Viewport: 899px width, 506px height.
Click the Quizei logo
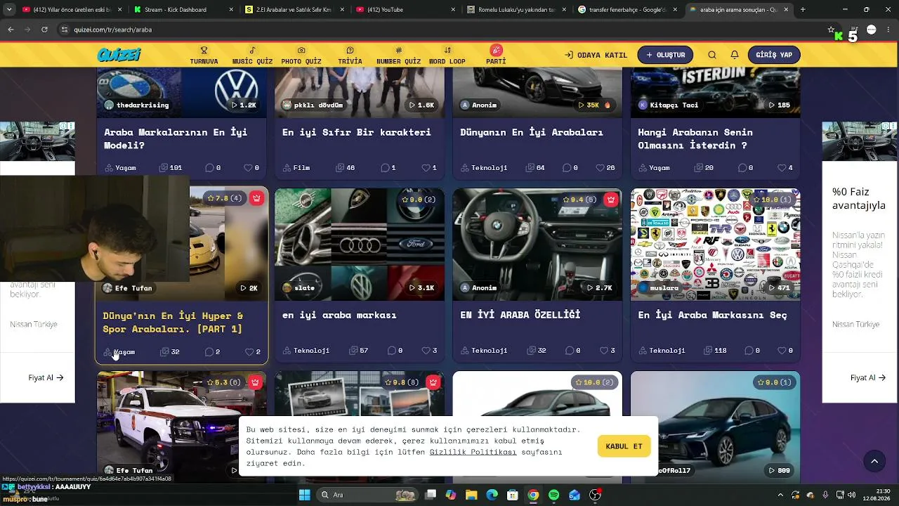coord(119,55)
